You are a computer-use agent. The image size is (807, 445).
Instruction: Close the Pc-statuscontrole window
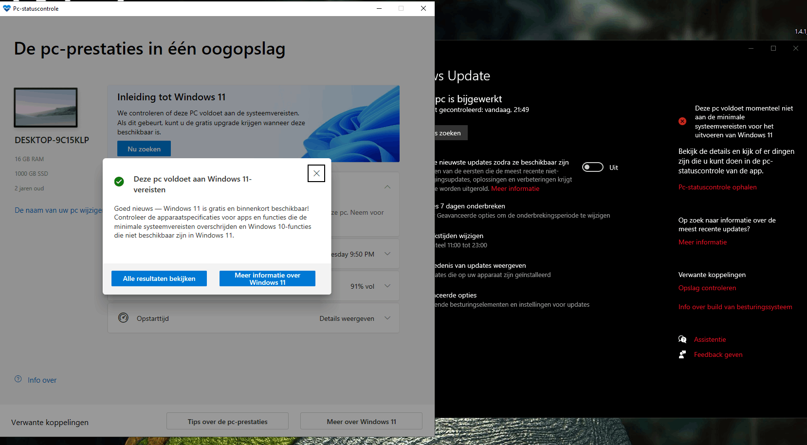pyautogui.click(x=423, y=8)
